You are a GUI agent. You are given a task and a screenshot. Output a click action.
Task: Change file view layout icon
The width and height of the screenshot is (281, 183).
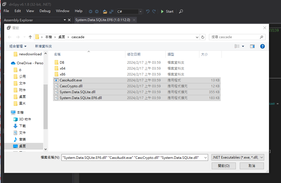(x=237, y=46)
